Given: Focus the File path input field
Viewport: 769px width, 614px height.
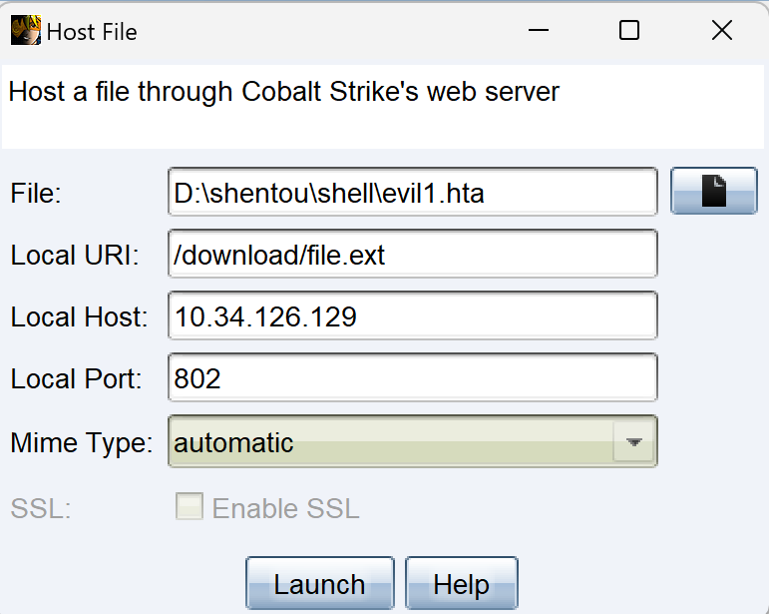Looking at the screenshot, I should point(413,192).
